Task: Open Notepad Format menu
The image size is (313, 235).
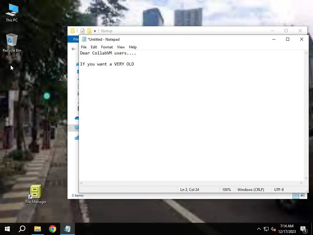Action: 107,47
